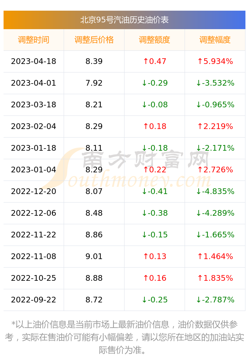The height and width of the screenshot is (360, 249).
Task: Click the red ↑0.47 adjustment value
Action: point(154,61)
